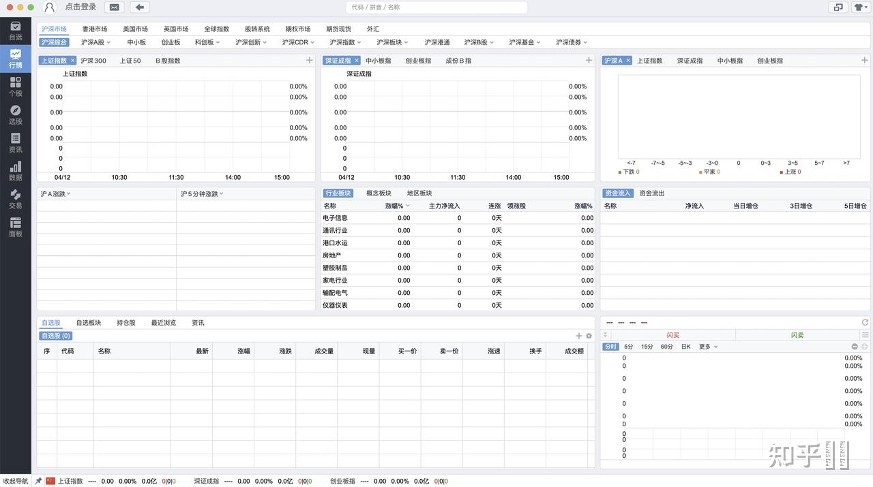Open 自选股 list settings gear

click(589, 336)
